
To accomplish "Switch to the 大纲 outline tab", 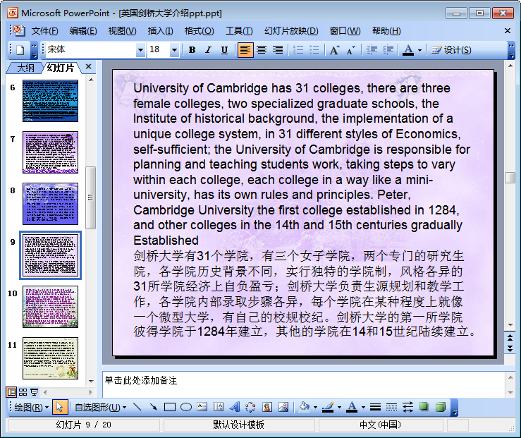I will pyautogui.click(x=25, y=68).
